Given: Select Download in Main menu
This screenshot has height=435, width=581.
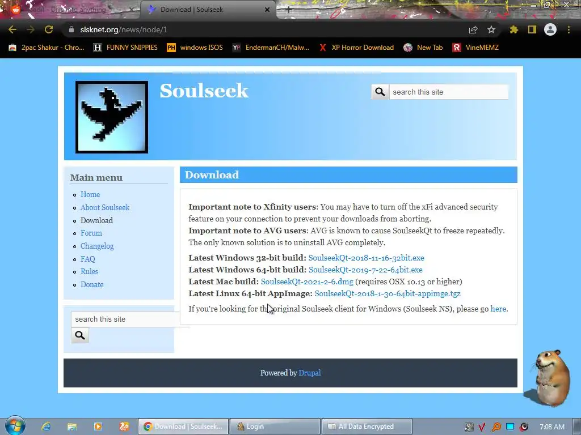Looking at the screenshot, I should tap(96, 220).
